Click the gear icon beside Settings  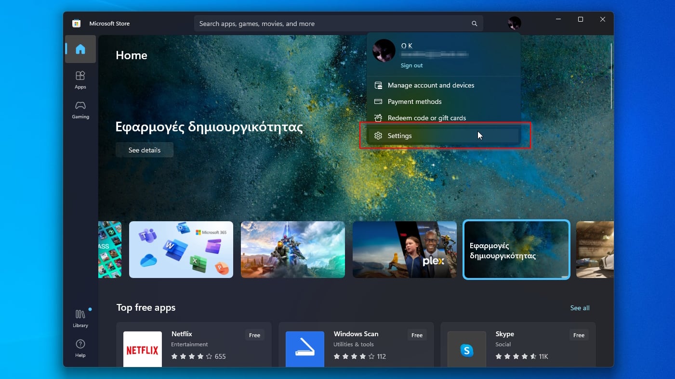pos(378,136)
